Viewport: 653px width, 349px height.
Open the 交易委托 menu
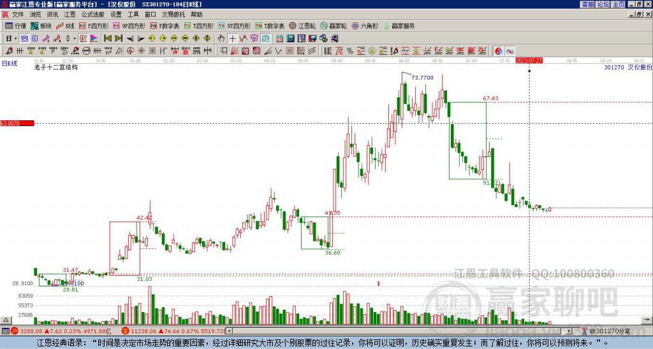(173, 15)
